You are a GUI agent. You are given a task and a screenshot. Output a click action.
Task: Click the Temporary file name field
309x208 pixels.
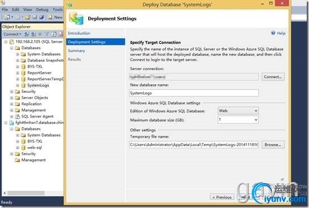194,145
